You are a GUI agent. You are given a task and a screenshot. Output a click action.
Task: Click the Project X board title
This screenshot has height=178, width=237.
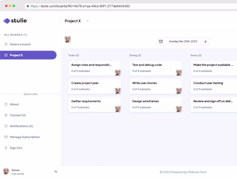point(73,21)
